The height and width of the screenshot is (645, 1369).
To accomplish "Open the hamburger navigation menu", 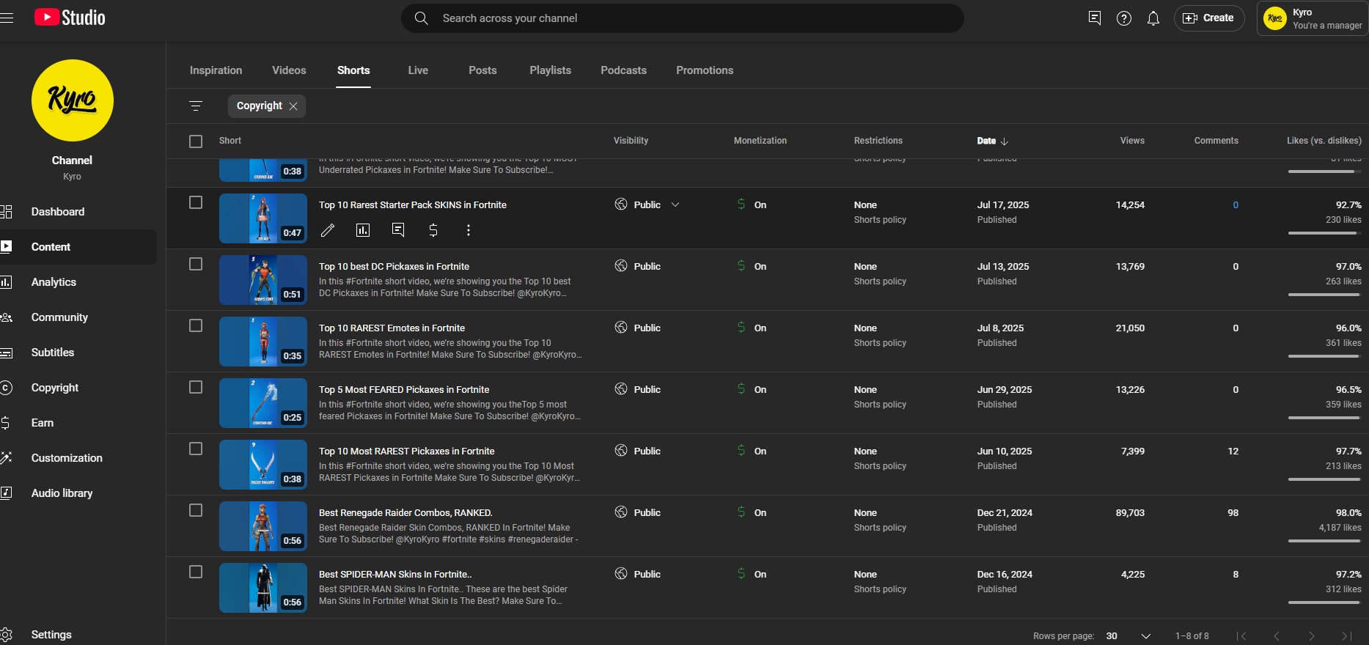I will 7,18.
